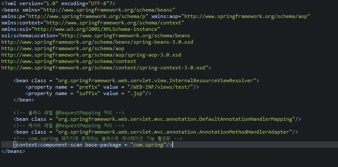Click the XML declaration line with encoding UTF-8
Screen dimensions: 338x167
click(58, 3)
